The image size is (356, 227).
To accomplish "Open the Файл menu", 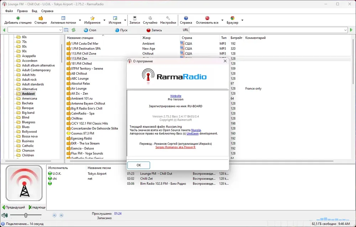I will pyautogui.click(x=9, y=11).
